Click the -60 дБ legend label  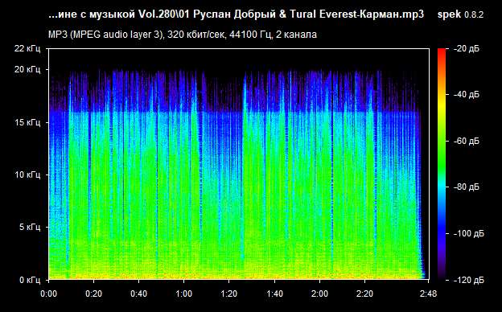click(467, 141)
